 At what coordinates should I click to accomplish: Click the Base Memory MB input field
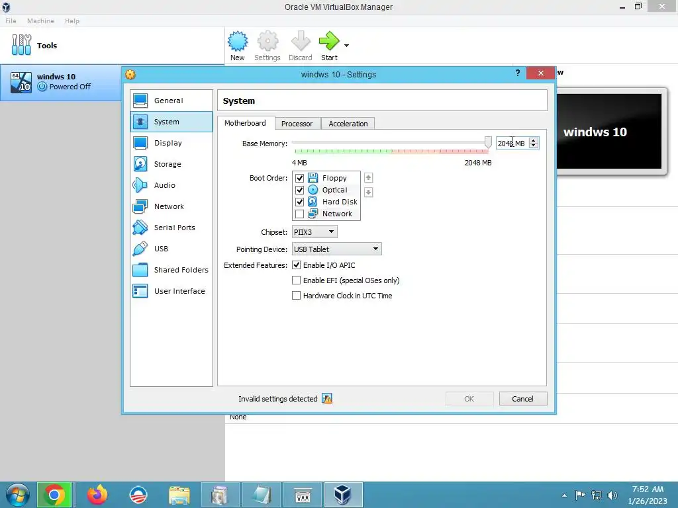click(x=513, y=143)
